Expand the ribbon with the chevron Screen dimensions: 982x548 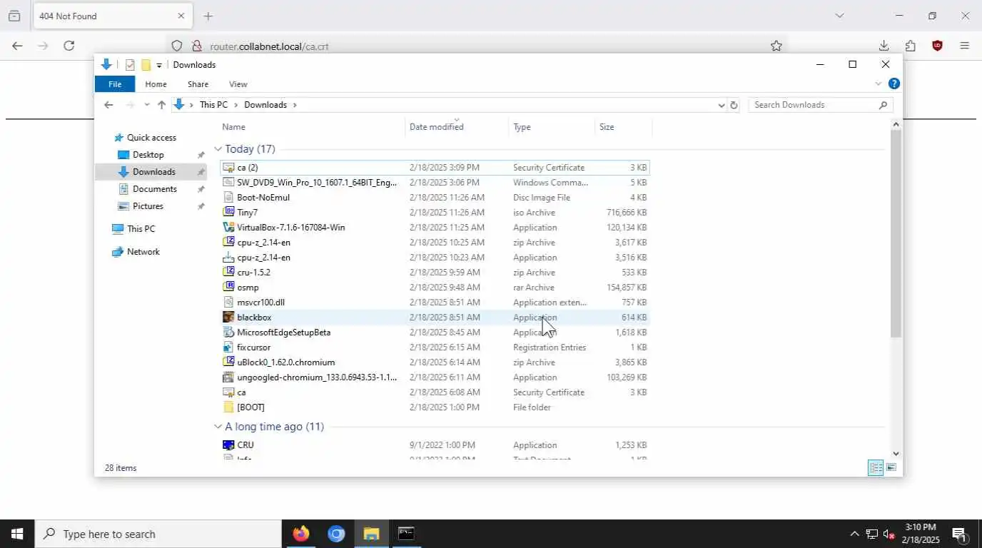point(879,83)
